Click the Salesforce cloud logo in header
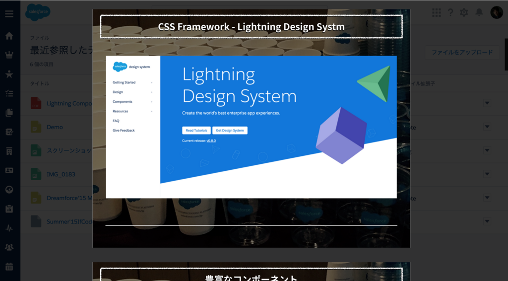The image size is (508, 281). [x=38, y=12]
